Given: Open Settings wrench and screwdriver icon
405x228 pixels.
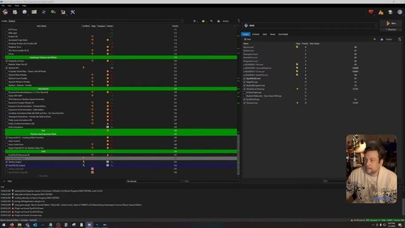Looking at the screenshot, I should [x=73, y=12].
